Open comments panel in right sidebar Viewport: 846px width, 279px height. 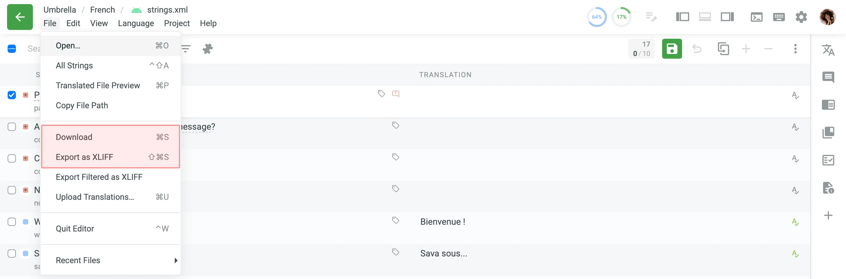click(x=828, y=77)
